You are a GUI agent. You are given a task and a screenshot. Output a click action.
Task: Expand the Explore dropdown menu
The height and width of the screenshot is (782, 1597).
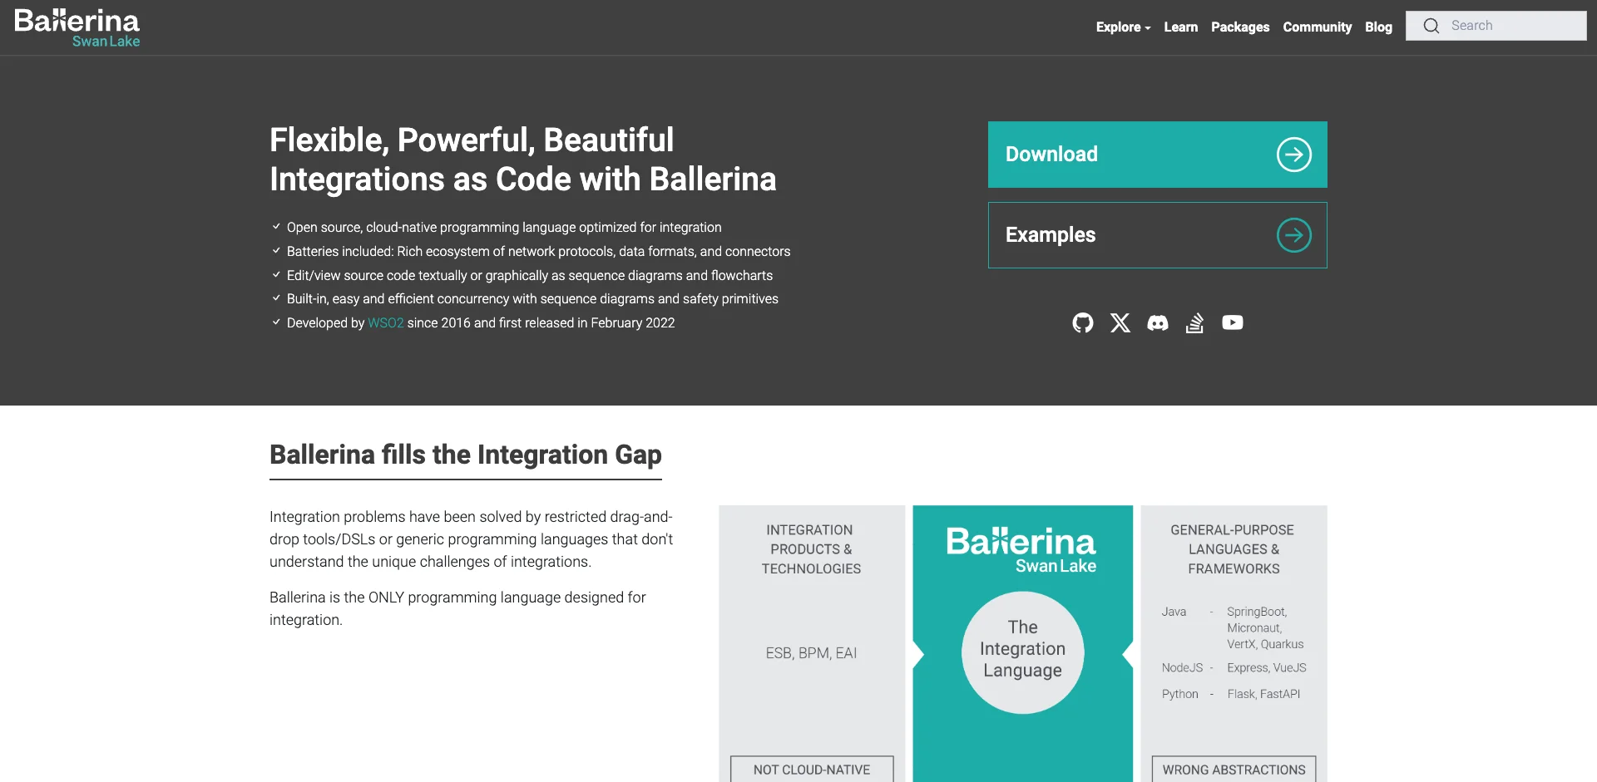tap(1123, 27)
